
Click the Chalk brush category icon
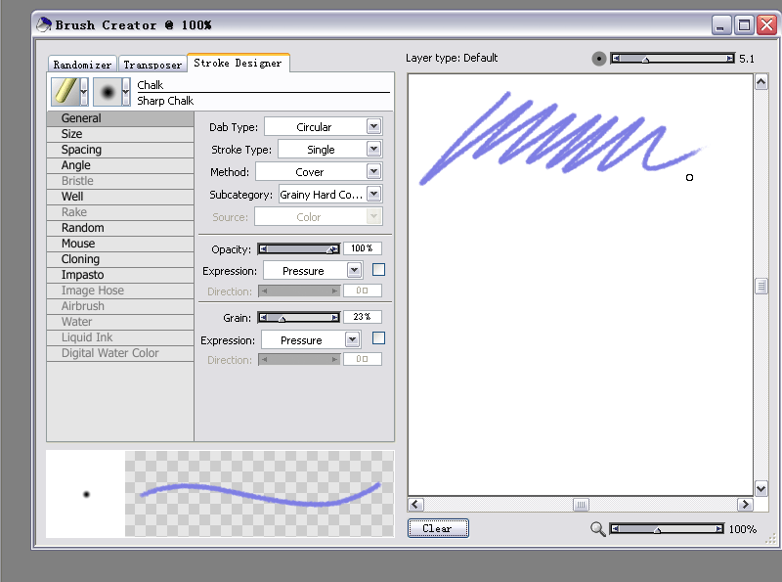(x=64, y=92)
